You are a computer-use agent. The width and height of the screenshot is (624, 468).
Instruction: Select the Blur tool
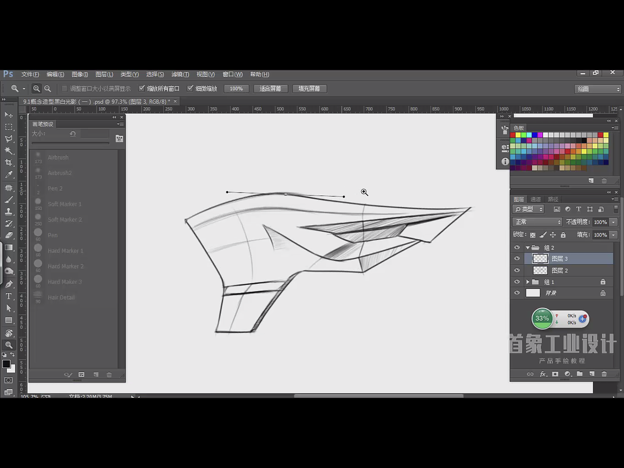click(9, 259)
